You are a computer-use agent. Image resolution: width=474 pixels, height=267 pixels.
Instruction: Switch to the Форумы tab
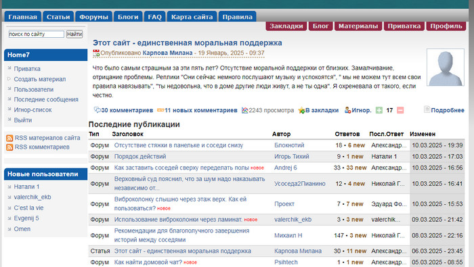pyautogui.click(x=93, y=17)
